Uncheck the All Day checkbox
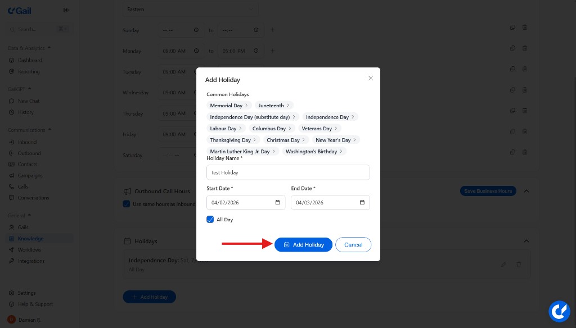This screenshot has width=576, height=328. click(x=210, y=220)
